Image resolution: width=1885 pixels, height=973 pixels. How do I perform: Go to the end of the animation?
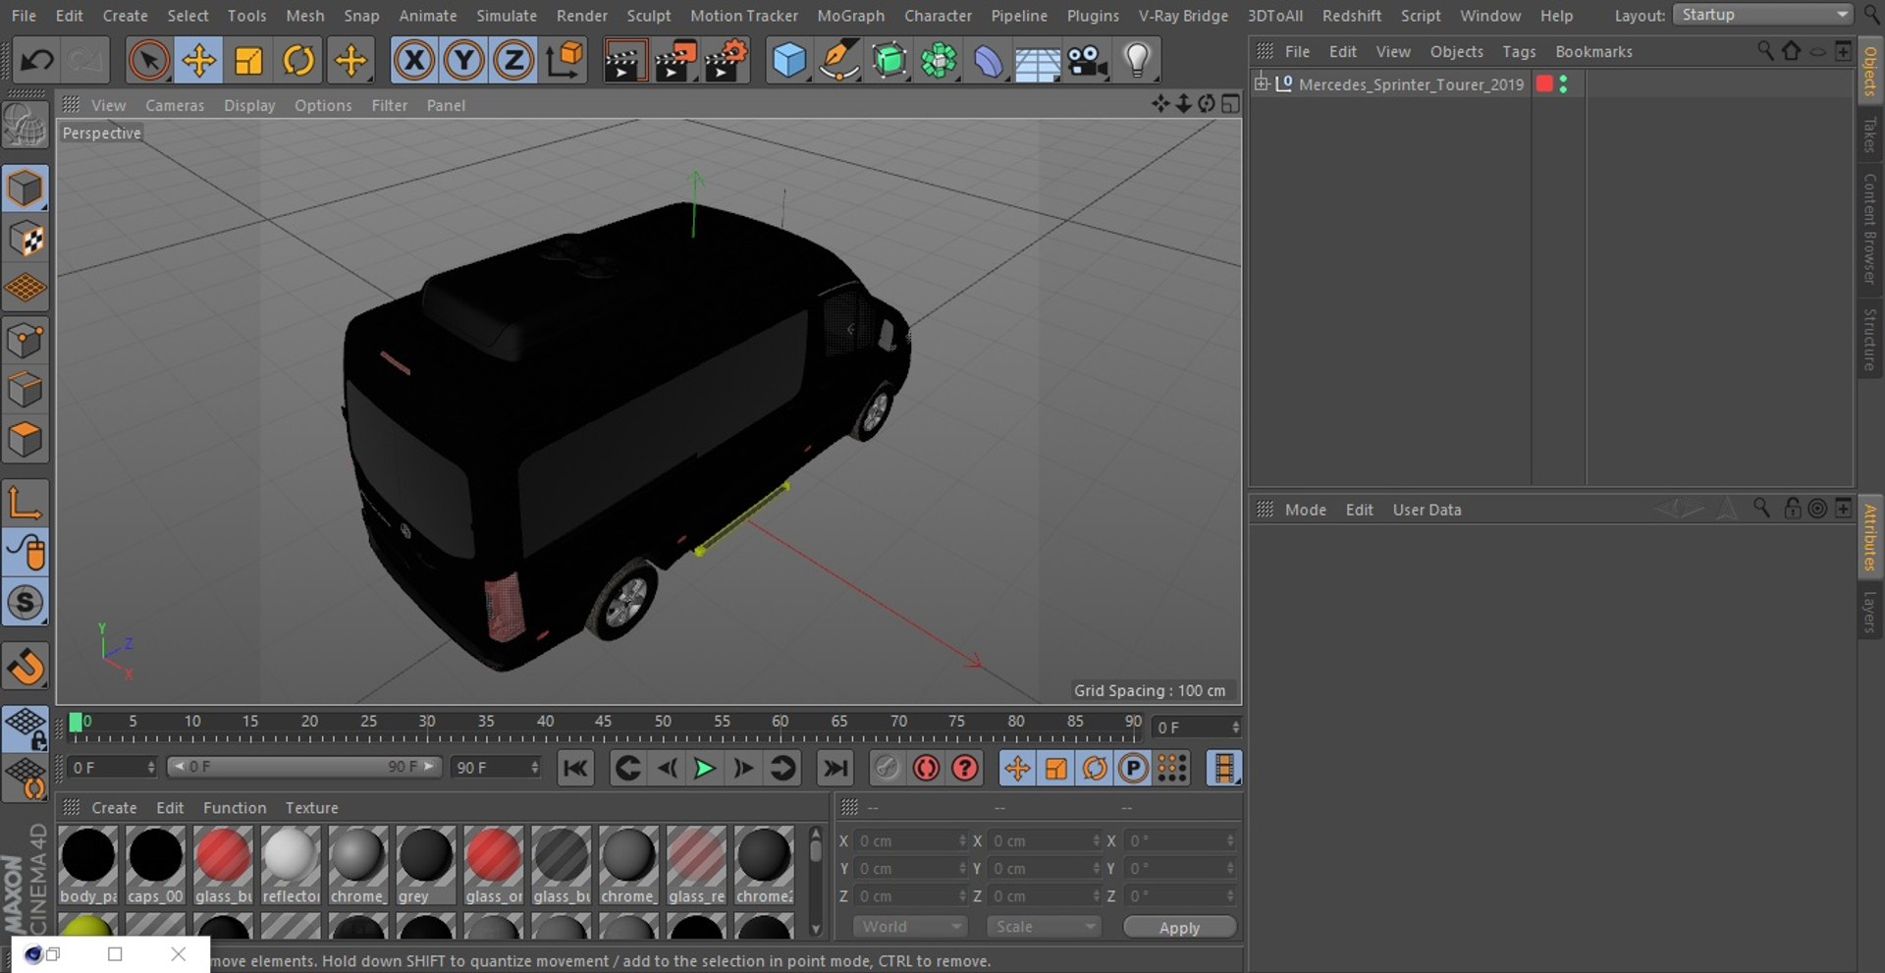(835, 768)
